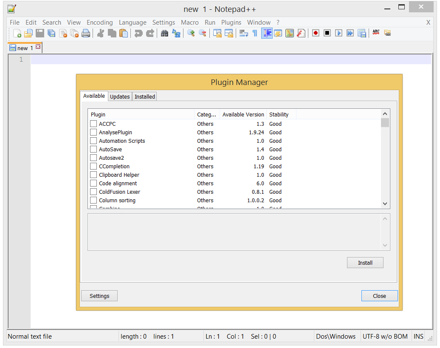The image size is (440, 348).
Task: Check the Automation Scripts checkbox
Action: (x=93, y=140)
